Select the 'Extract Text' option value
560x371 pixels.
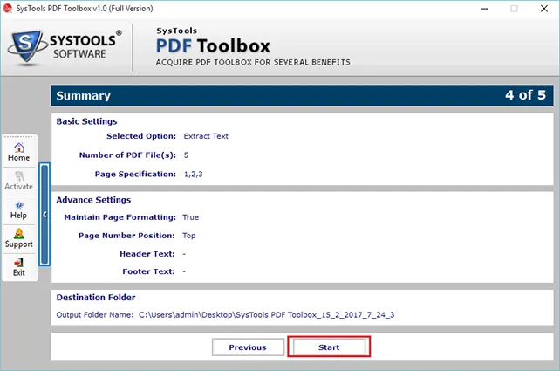206,136
